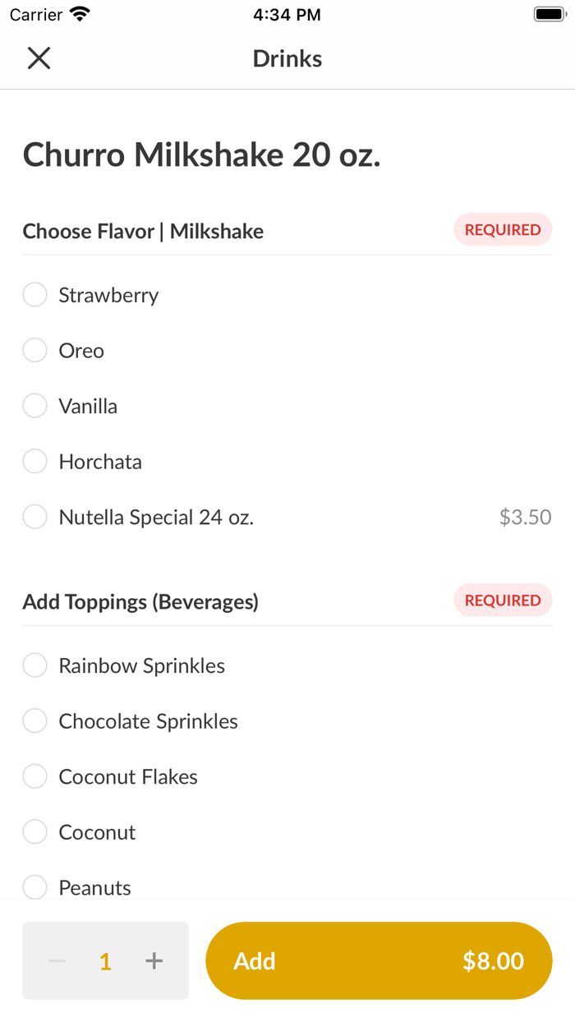Image resolution: width=575 pixels, height=1022 pixels.
Task: Add Rainbow Sprinkles topping
Action: [x=34, y=665]
